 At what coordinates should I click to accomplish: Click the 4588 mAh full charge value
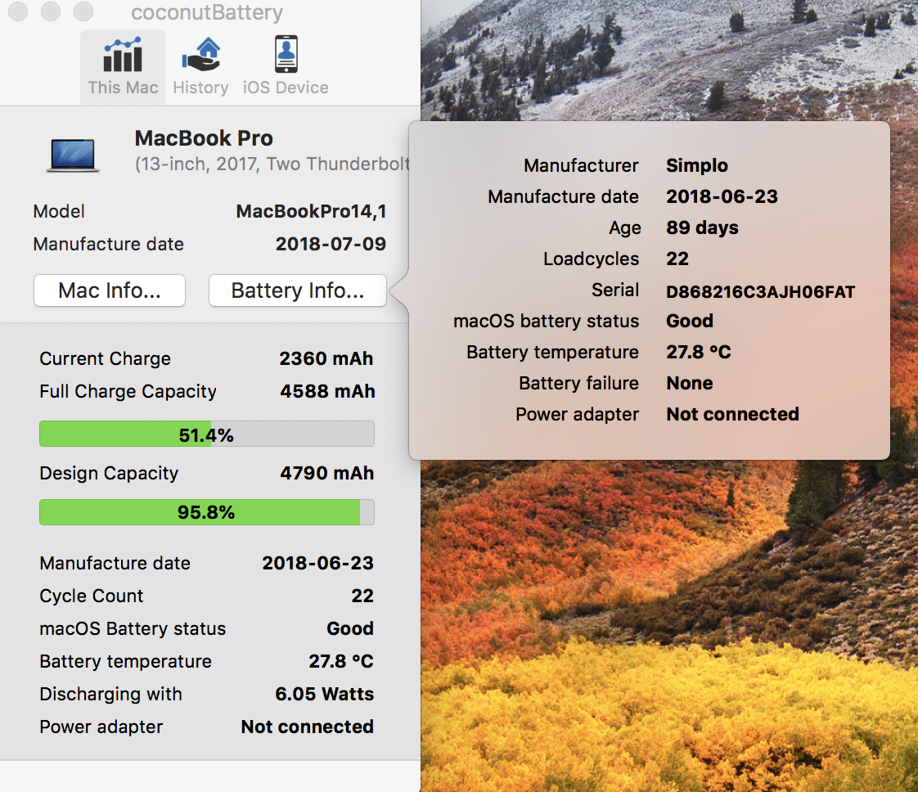pyautogui.click(x=326, y=392)
